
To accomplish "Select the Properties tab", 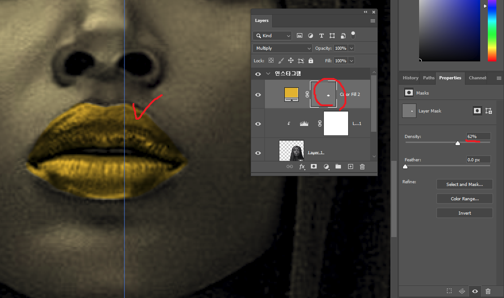I will click(x=450, y=78).
